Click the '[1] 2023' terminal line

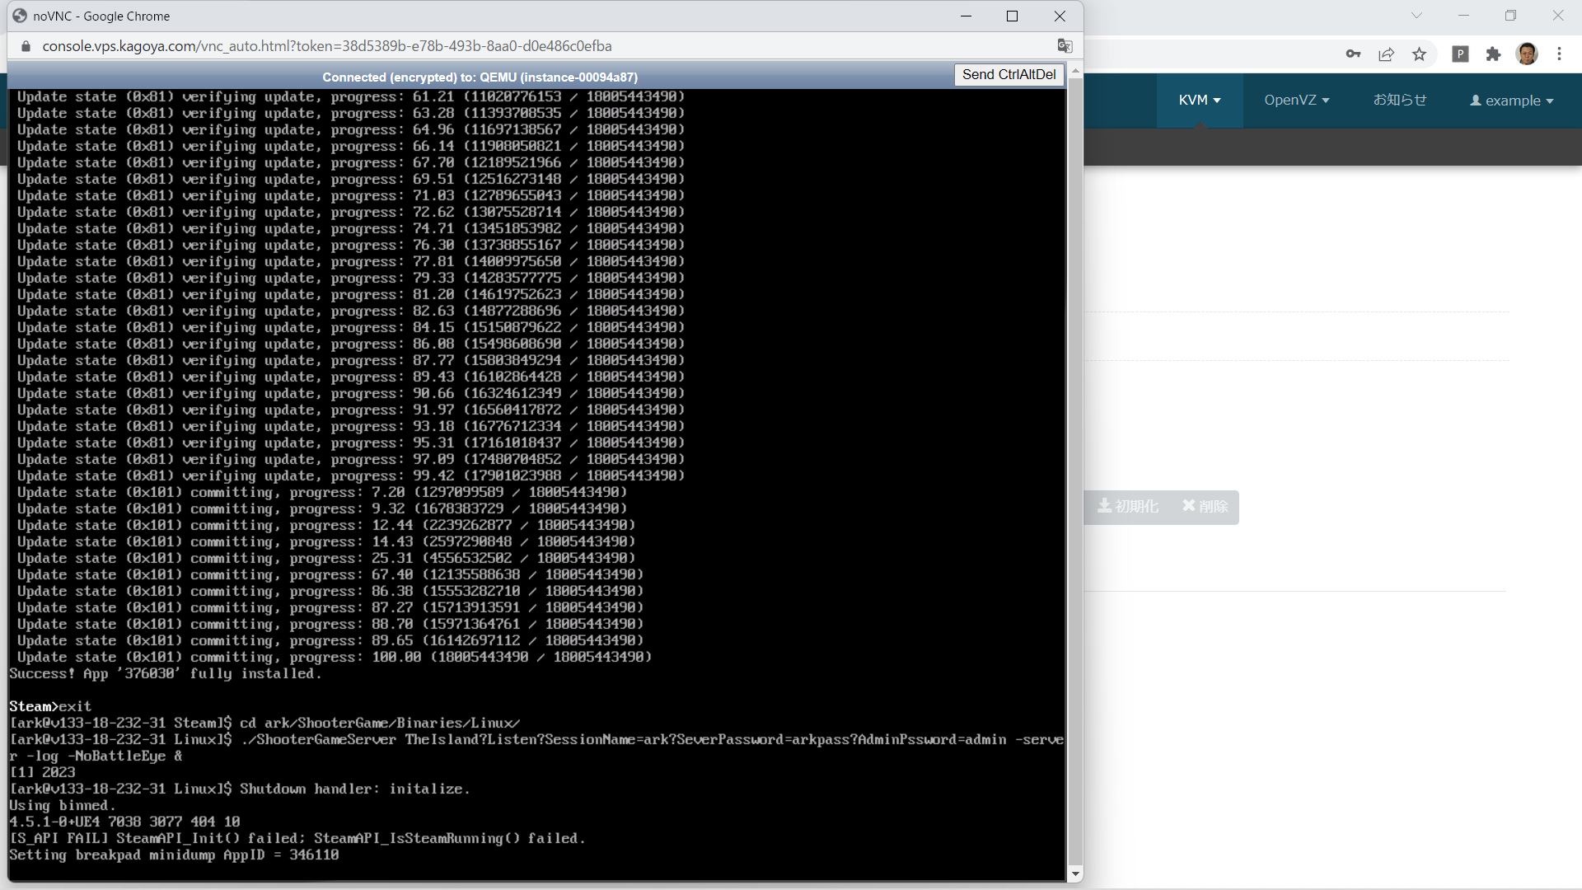coord(42,772)
